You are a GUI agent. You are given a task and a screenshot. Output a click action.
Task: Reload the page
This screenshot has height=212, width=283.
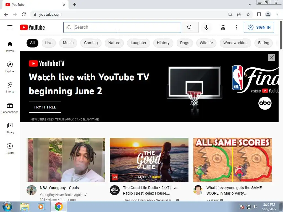pos(24,14)
